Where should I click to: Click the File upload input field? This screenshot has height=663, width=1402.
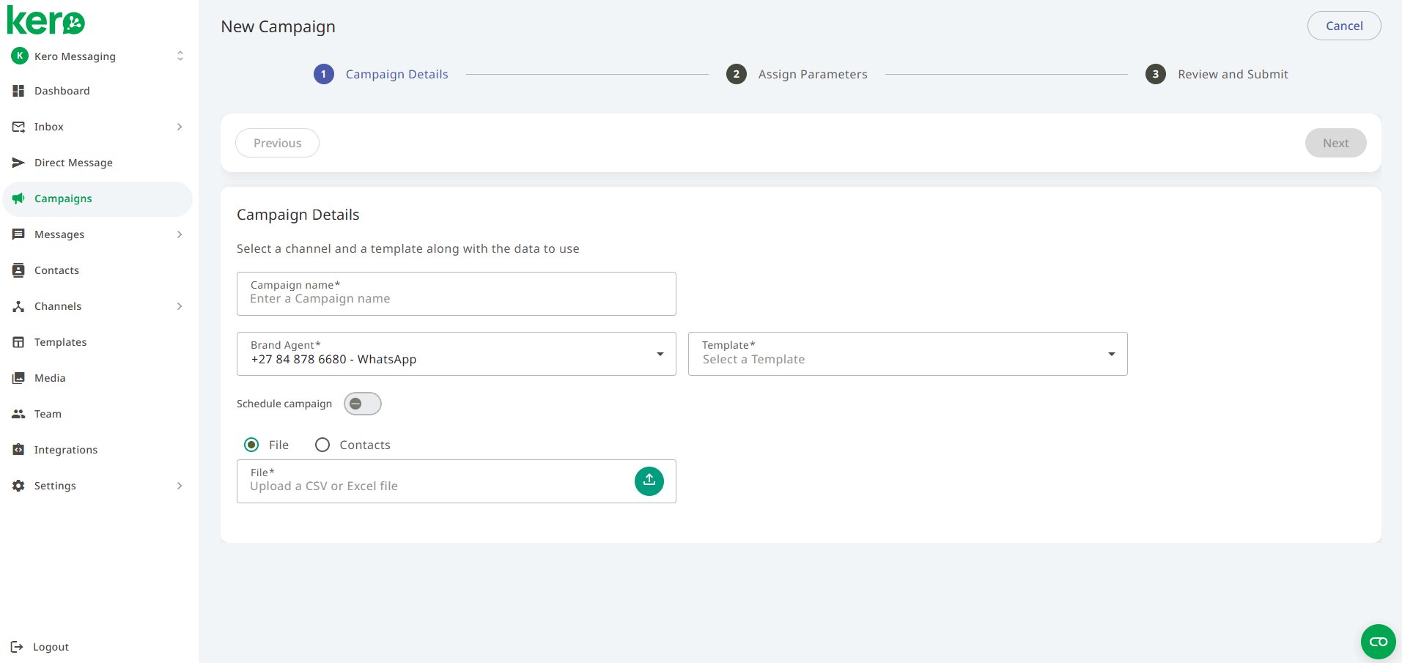point(457,481)
